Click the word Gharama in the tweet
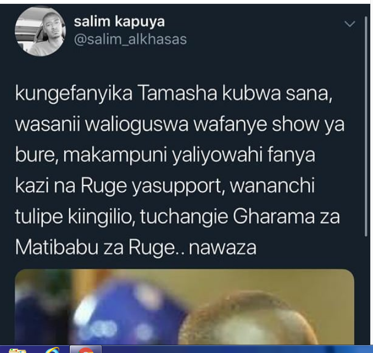This screenshot has height=353, width=373. [x=274, y=217]
